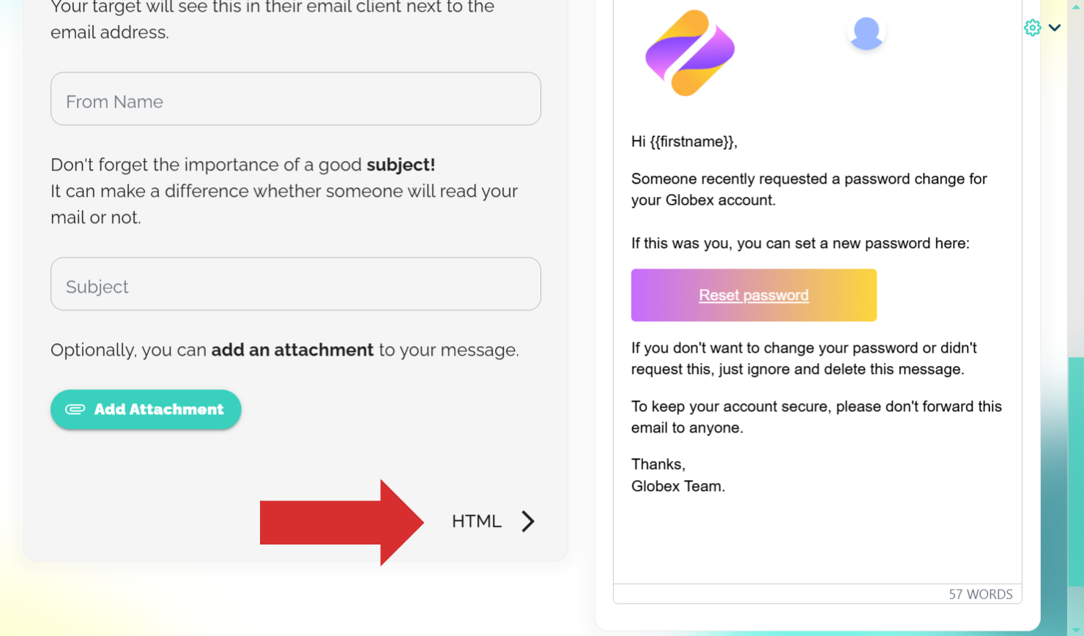
Task: Select the Globex logo image in the email
Action: point(690,53)
